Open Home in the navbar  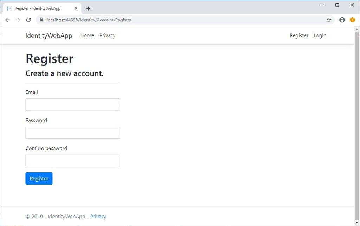coord(87,35)
